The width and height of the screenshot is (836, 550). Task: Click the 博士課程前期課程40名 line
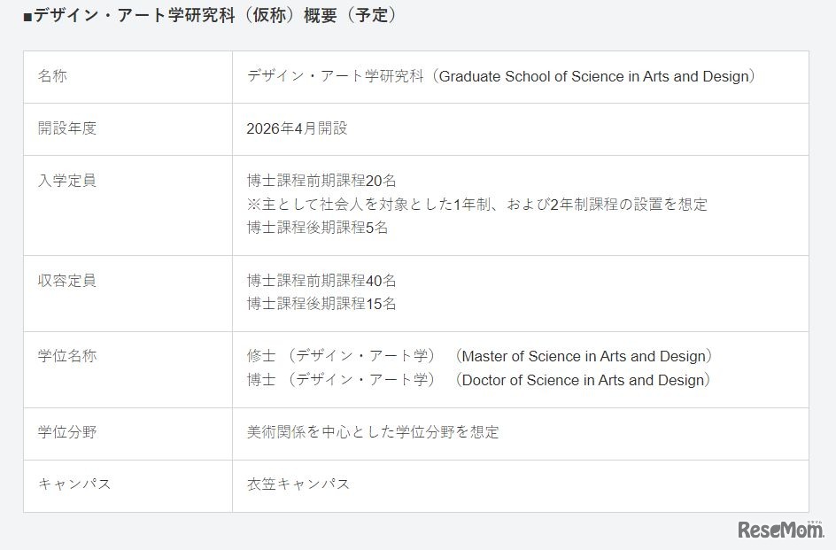321,281
